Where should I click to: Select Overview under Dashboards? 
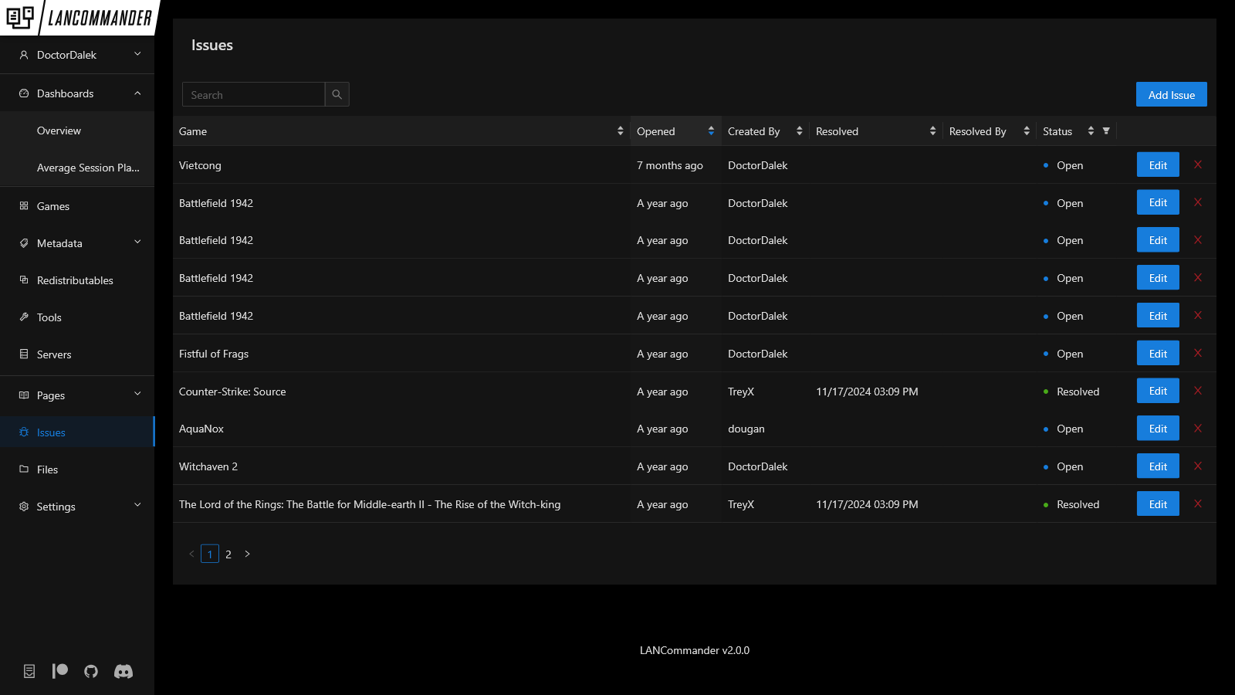pos(59,131)
